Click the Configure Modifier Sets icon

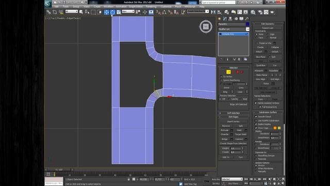click(245, 59)
